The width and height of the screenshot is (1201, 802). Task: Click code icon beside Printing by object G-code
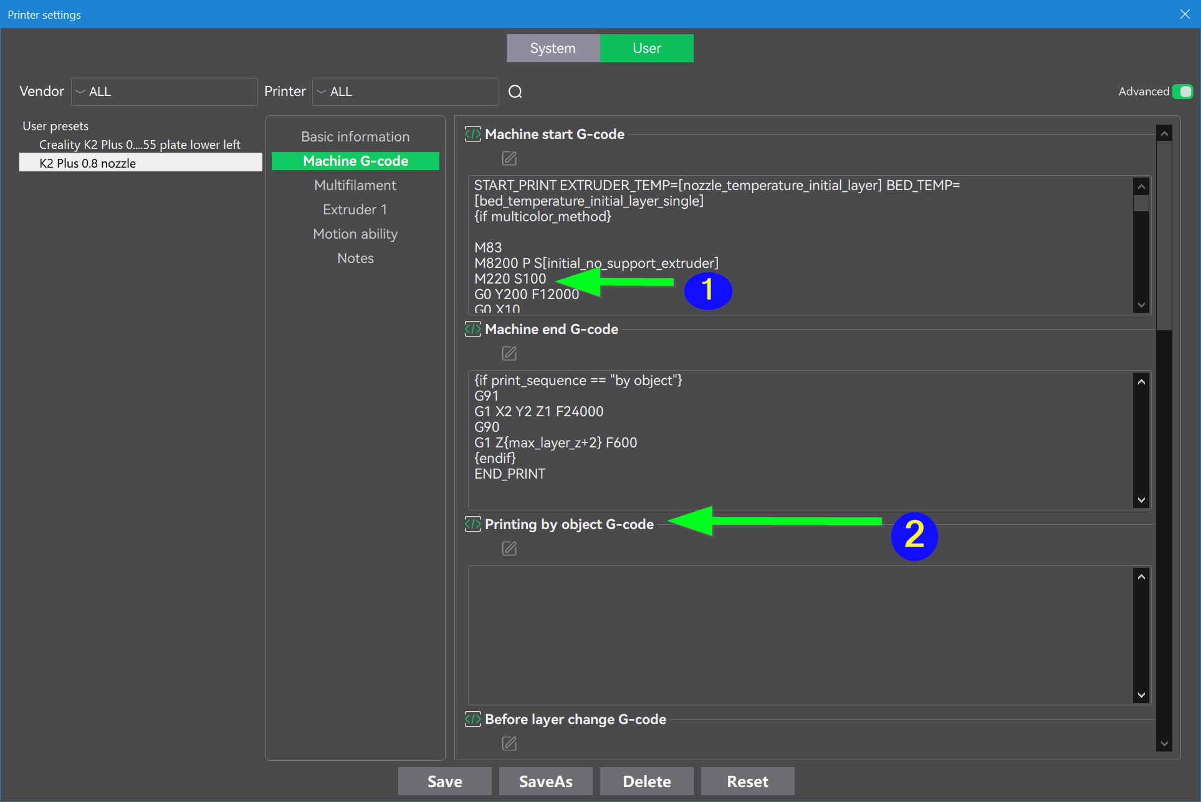point(472,524)
